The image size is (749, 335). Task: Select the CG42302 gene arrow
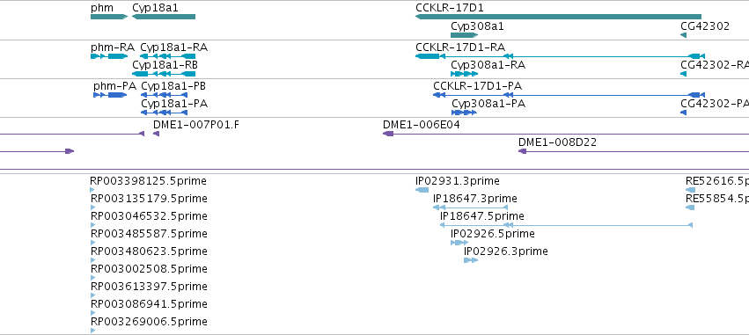tap(683, 35)
